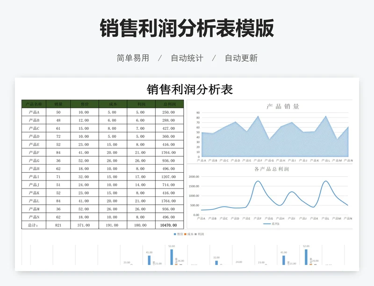Select the 90 axis label in sales chart

click(x=198, y=113)
